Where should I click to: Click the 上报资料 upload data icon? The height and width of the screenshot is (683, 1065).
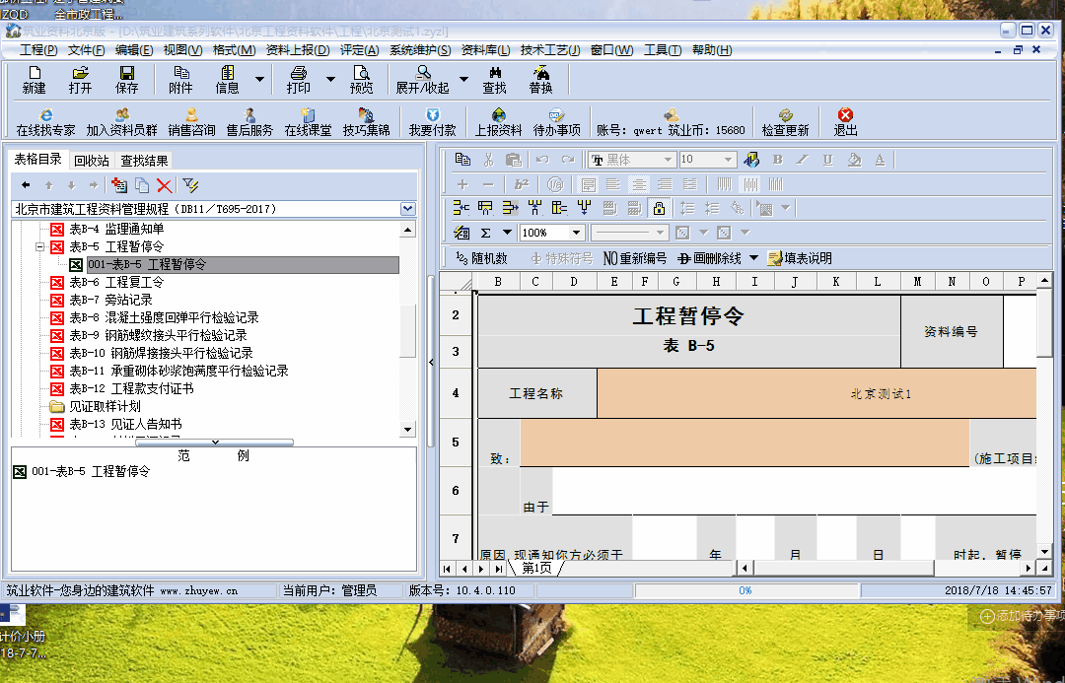click(498, 121)
